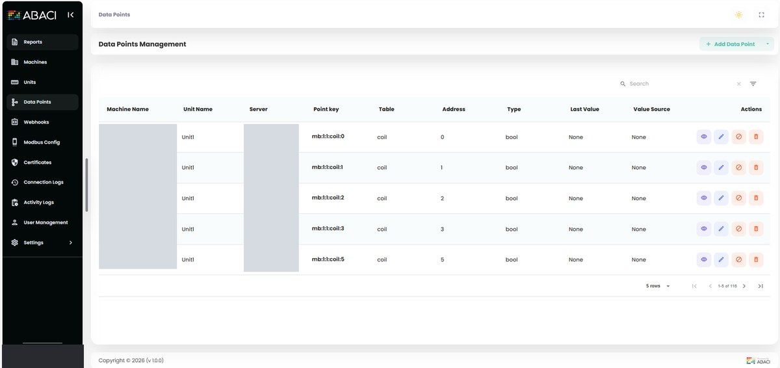780x368 pixels.
Task: Delete the mb:1:1:coil:0 data point
Action: click(756, 137)
